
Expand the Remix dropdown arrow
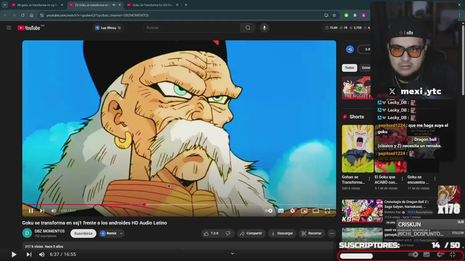click(121, 233)
